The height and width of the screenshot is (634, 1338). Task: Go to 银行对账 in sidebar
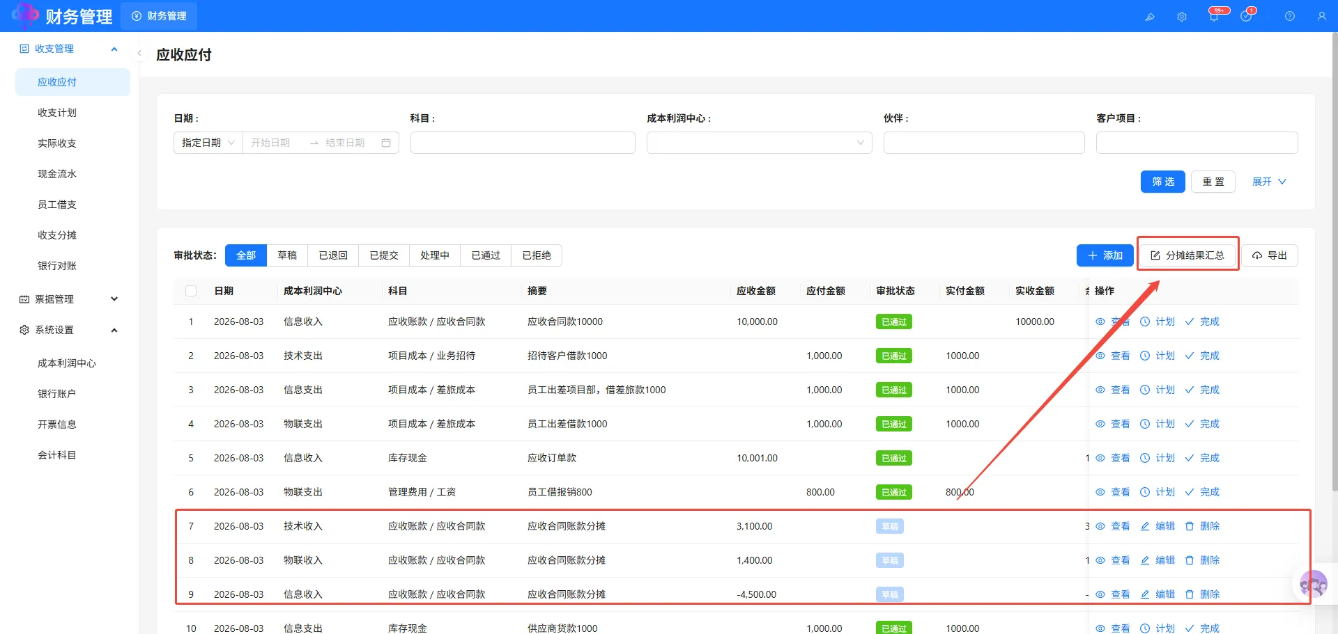[x=72, y=266]
